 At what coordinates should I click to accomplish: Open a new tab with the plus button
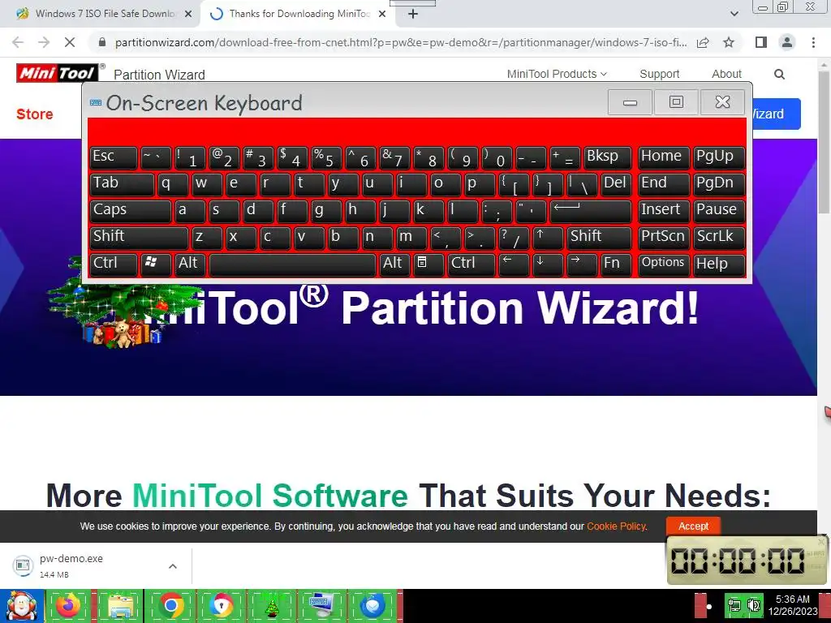(x=413, y=15)
